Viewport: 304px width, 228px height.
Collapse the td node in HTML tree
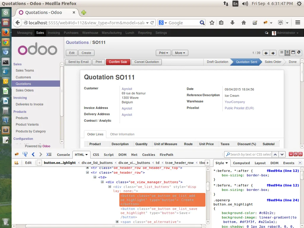95,177
